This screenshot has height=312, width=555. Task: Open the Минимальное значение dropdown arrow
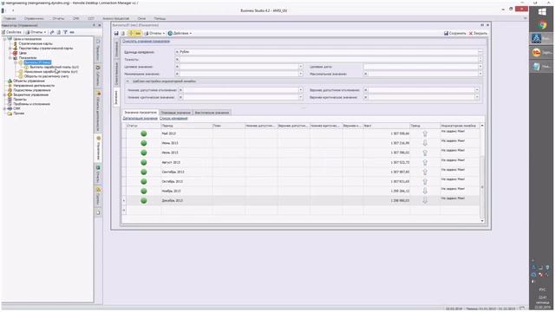pyautogui.click(x=301, y=74)
